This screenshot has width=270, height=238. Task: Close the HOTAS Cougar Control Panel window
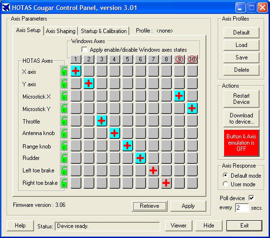[262, 8]
